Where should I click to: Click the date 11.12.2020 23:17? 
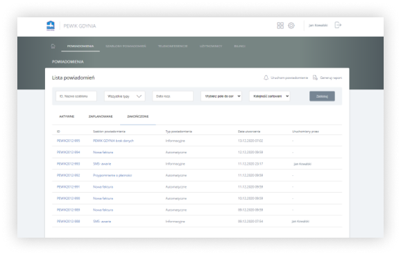click(250, 164)
